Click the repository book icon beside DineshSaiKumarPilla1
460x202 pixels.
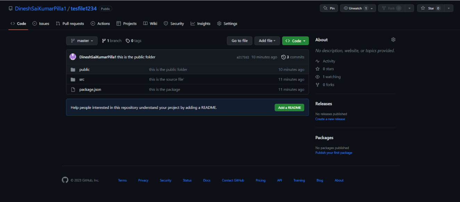pyautogui.click(x=10, y=8)
